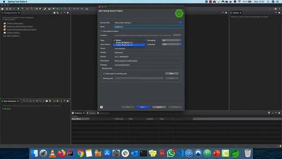
Task: Open Visual Studio Code from the dock
Action: (180, 153)
